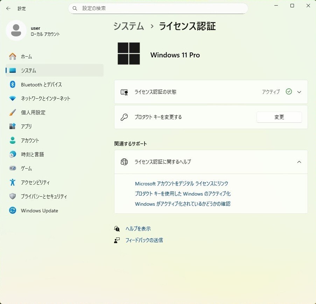The height and width of the screenshot is (304, 316).
Task: Open the 時刻と言語 settings page
Action: (x=32, y=154)
